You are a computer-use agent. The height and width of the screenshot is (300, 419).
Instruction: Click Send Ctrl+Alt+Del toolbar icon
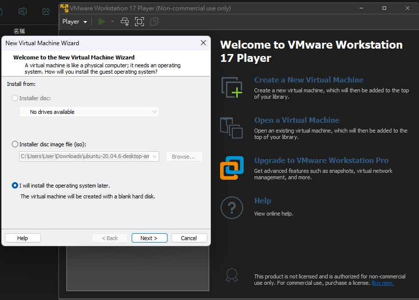click(x=125, y=22)
